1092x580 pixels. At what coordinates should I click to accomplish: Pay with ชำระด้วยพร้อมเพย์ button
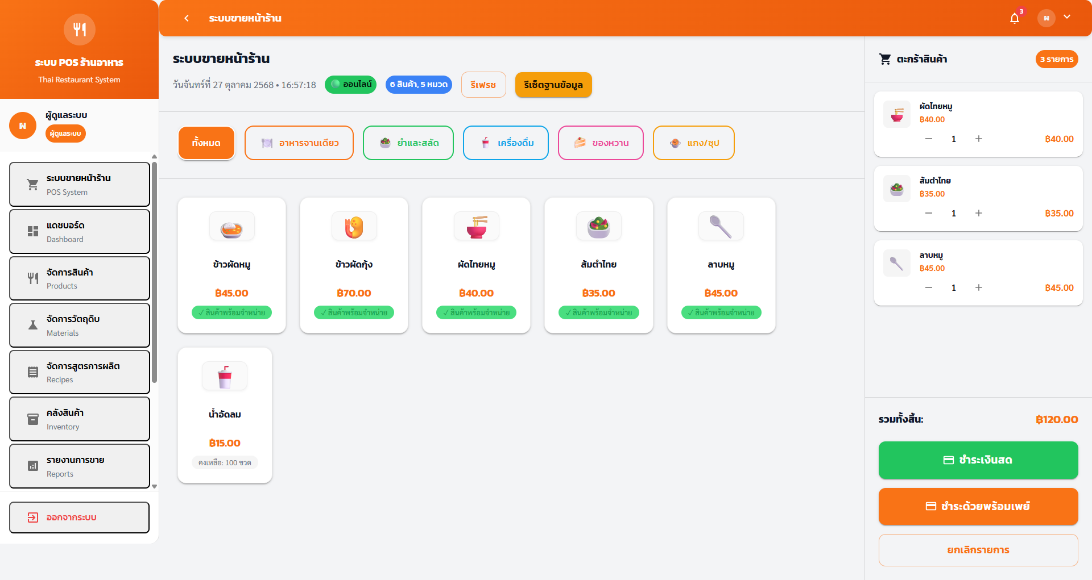tap(978, 507)
